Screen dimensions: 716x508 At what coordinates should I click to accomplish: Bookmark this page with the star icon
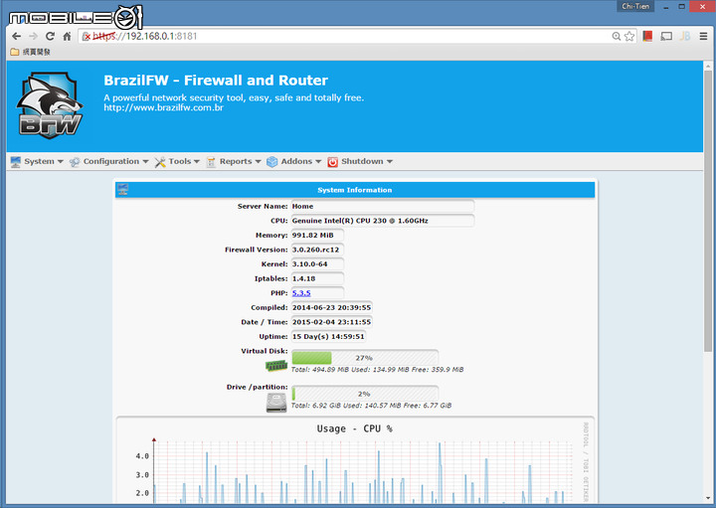point(629,36)
